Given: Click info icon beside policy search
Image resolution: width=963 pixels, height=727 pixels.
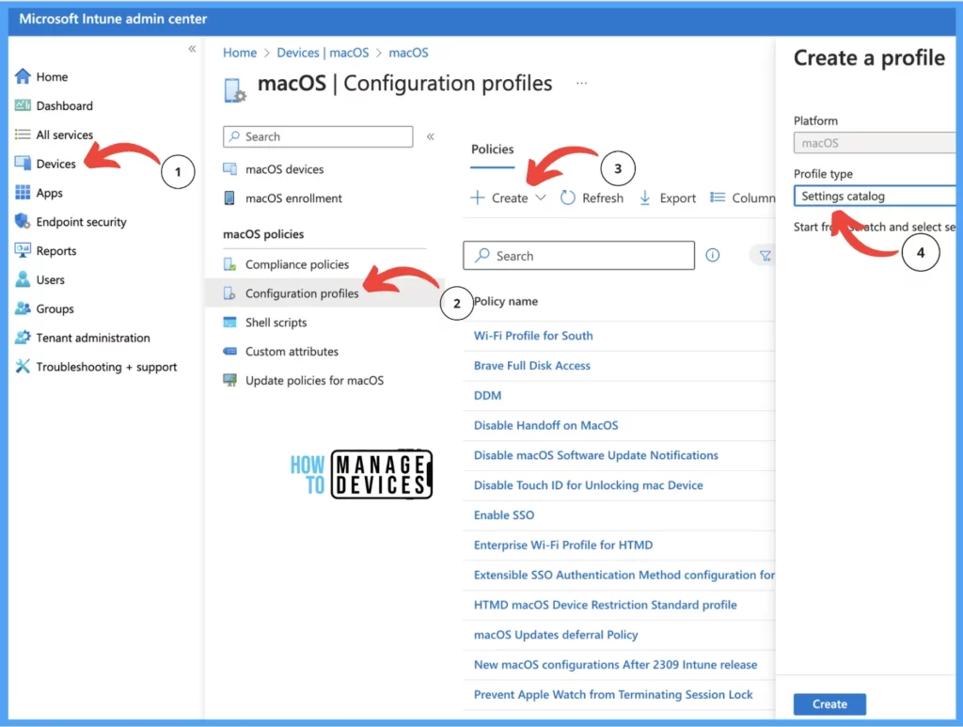Looking at the screenshot, I should [x=713, y=256].
